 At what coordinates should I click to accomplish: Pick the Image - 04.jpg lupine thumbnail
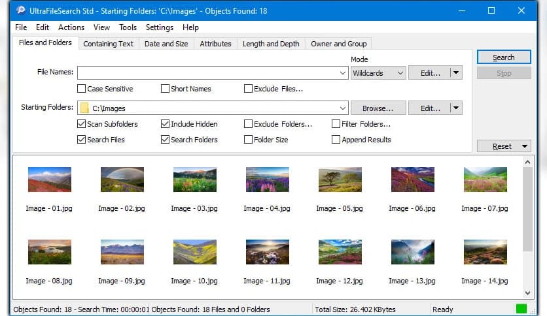tap(267, 180)
